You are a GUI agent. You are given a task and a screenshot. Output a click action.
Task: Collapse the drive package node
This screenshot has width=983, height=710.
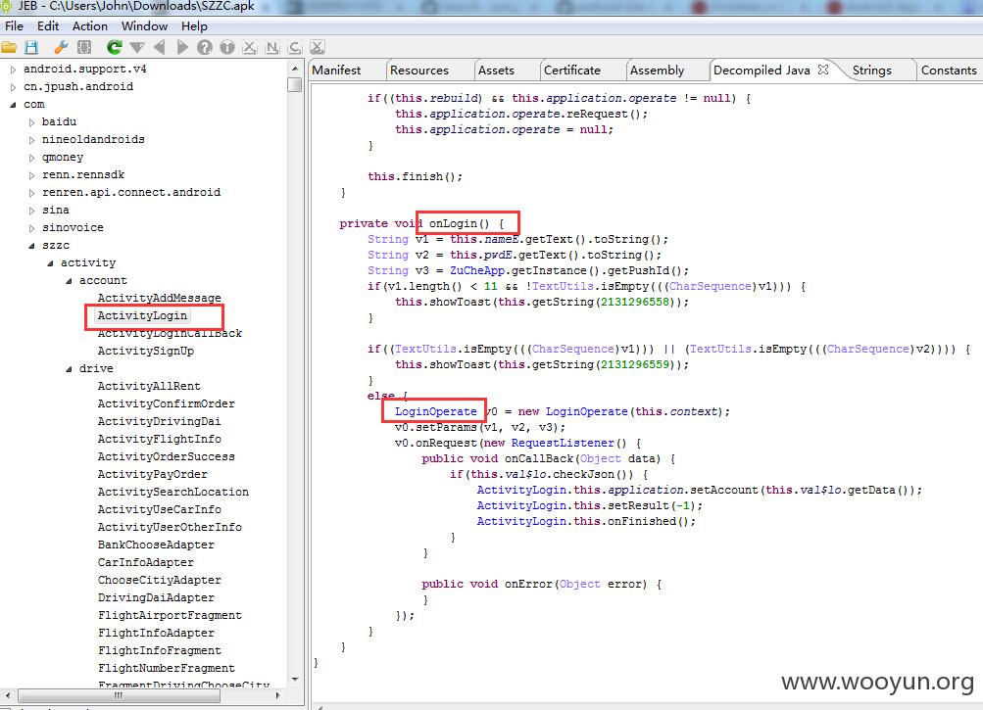click(x=69, y=369)
